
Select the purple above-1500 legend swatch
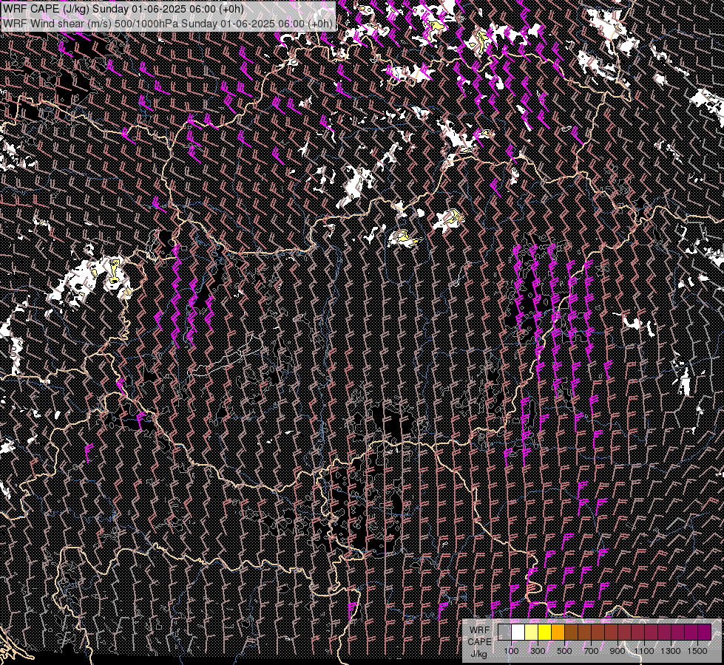pos(705,632)
